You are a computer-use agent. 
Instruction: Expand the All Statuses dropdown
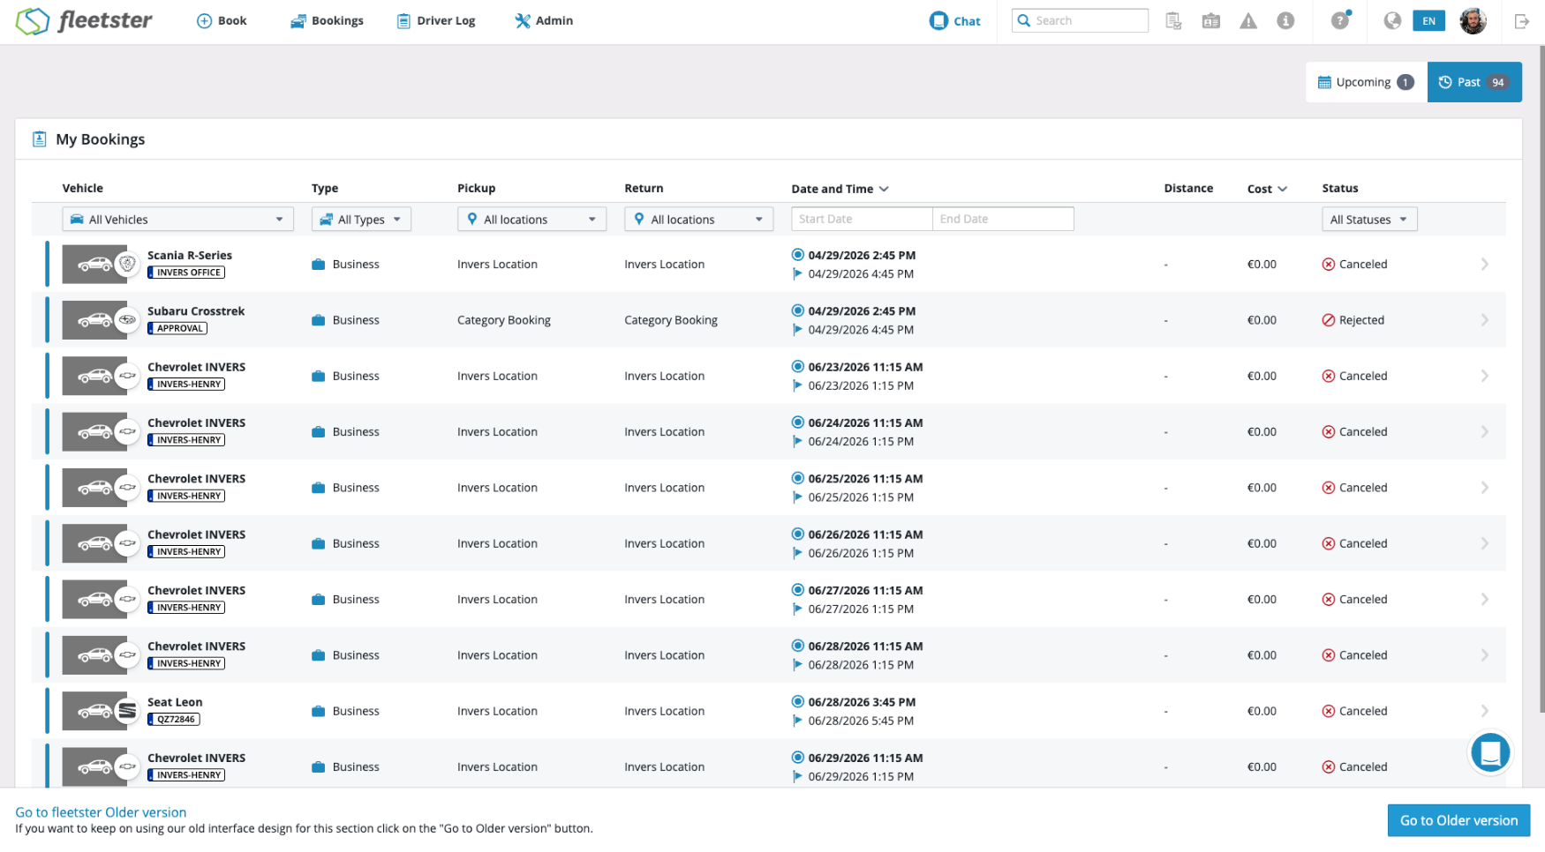coord(1368,220)
